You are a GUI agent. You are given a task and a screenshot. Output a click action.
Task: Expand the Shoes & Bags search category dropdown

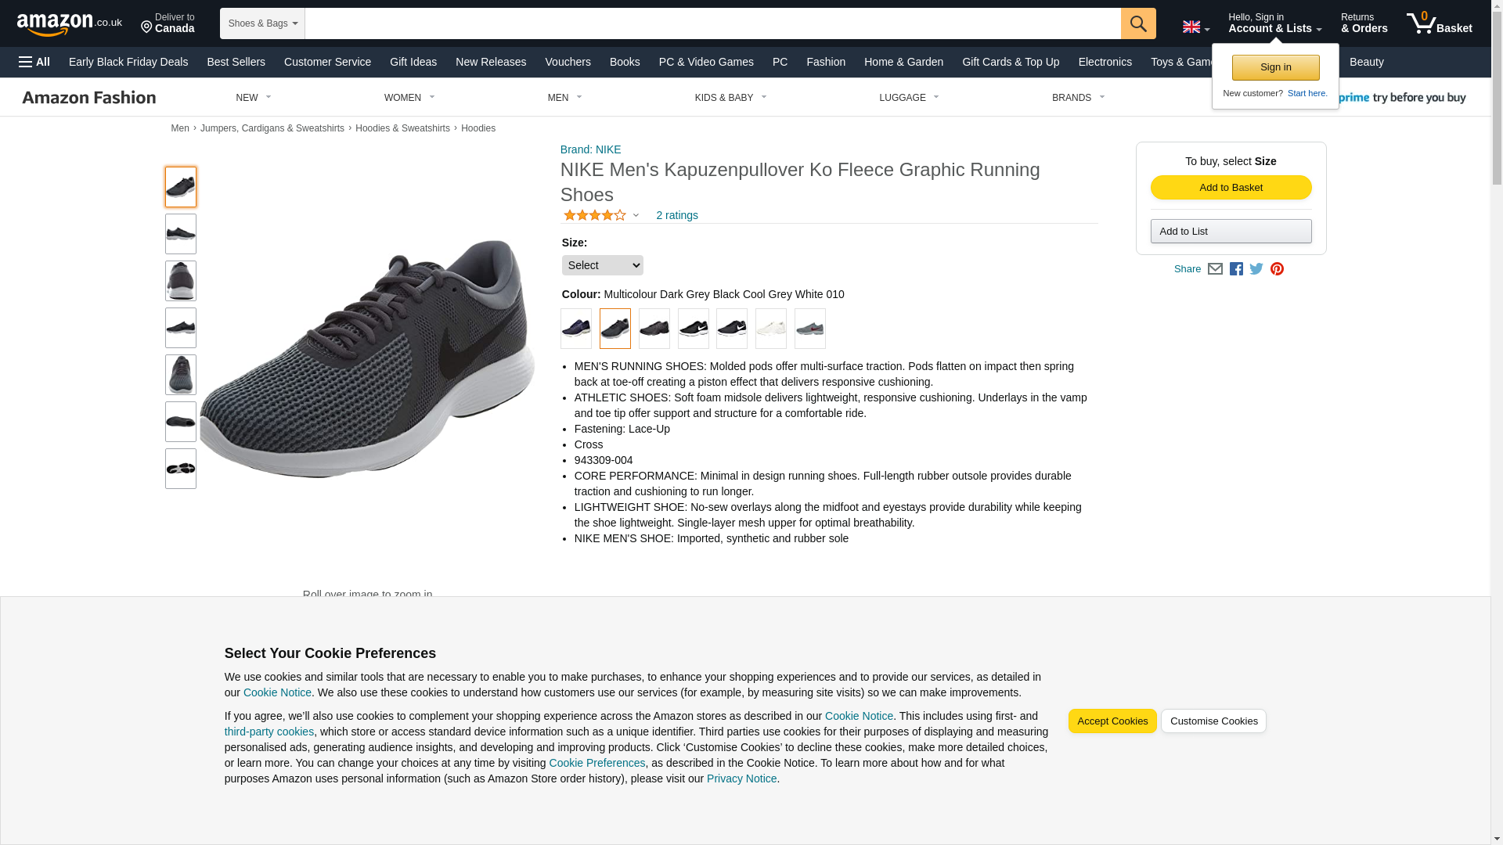point(262,23)
